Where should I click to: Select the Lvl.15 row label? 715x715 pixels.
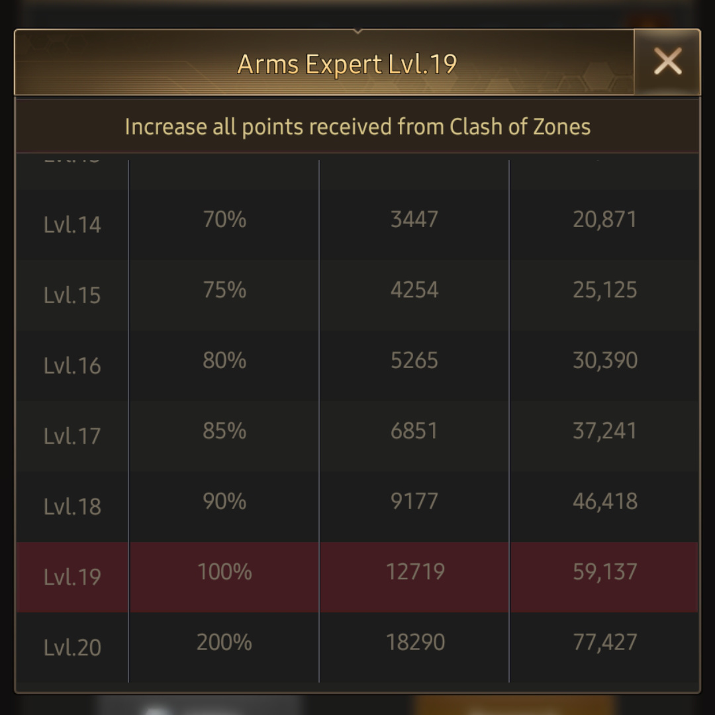click(72, 295)
